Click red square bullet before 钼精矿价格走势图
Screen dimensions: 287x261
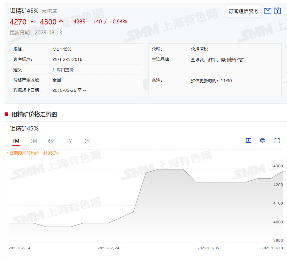coord(6,114)
